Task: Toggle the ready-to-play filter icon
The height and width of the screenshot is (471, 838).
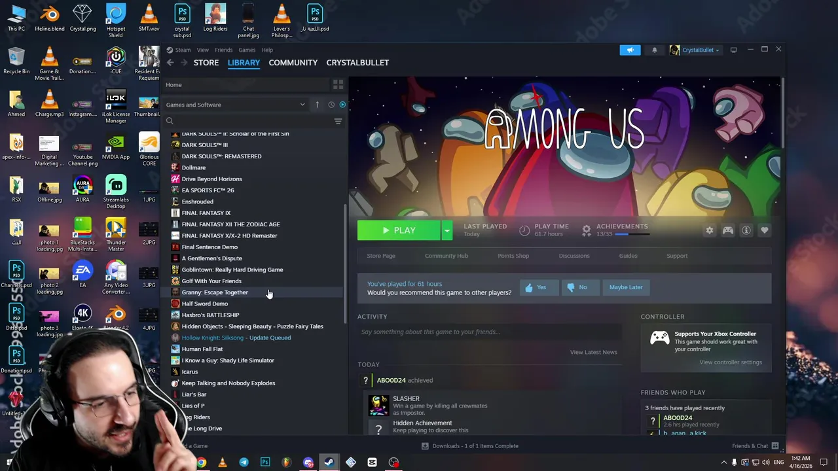Action: [x=342, y=105]
